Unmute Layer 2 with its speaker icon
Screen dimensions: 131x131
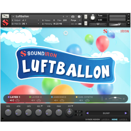click(33, 100)
